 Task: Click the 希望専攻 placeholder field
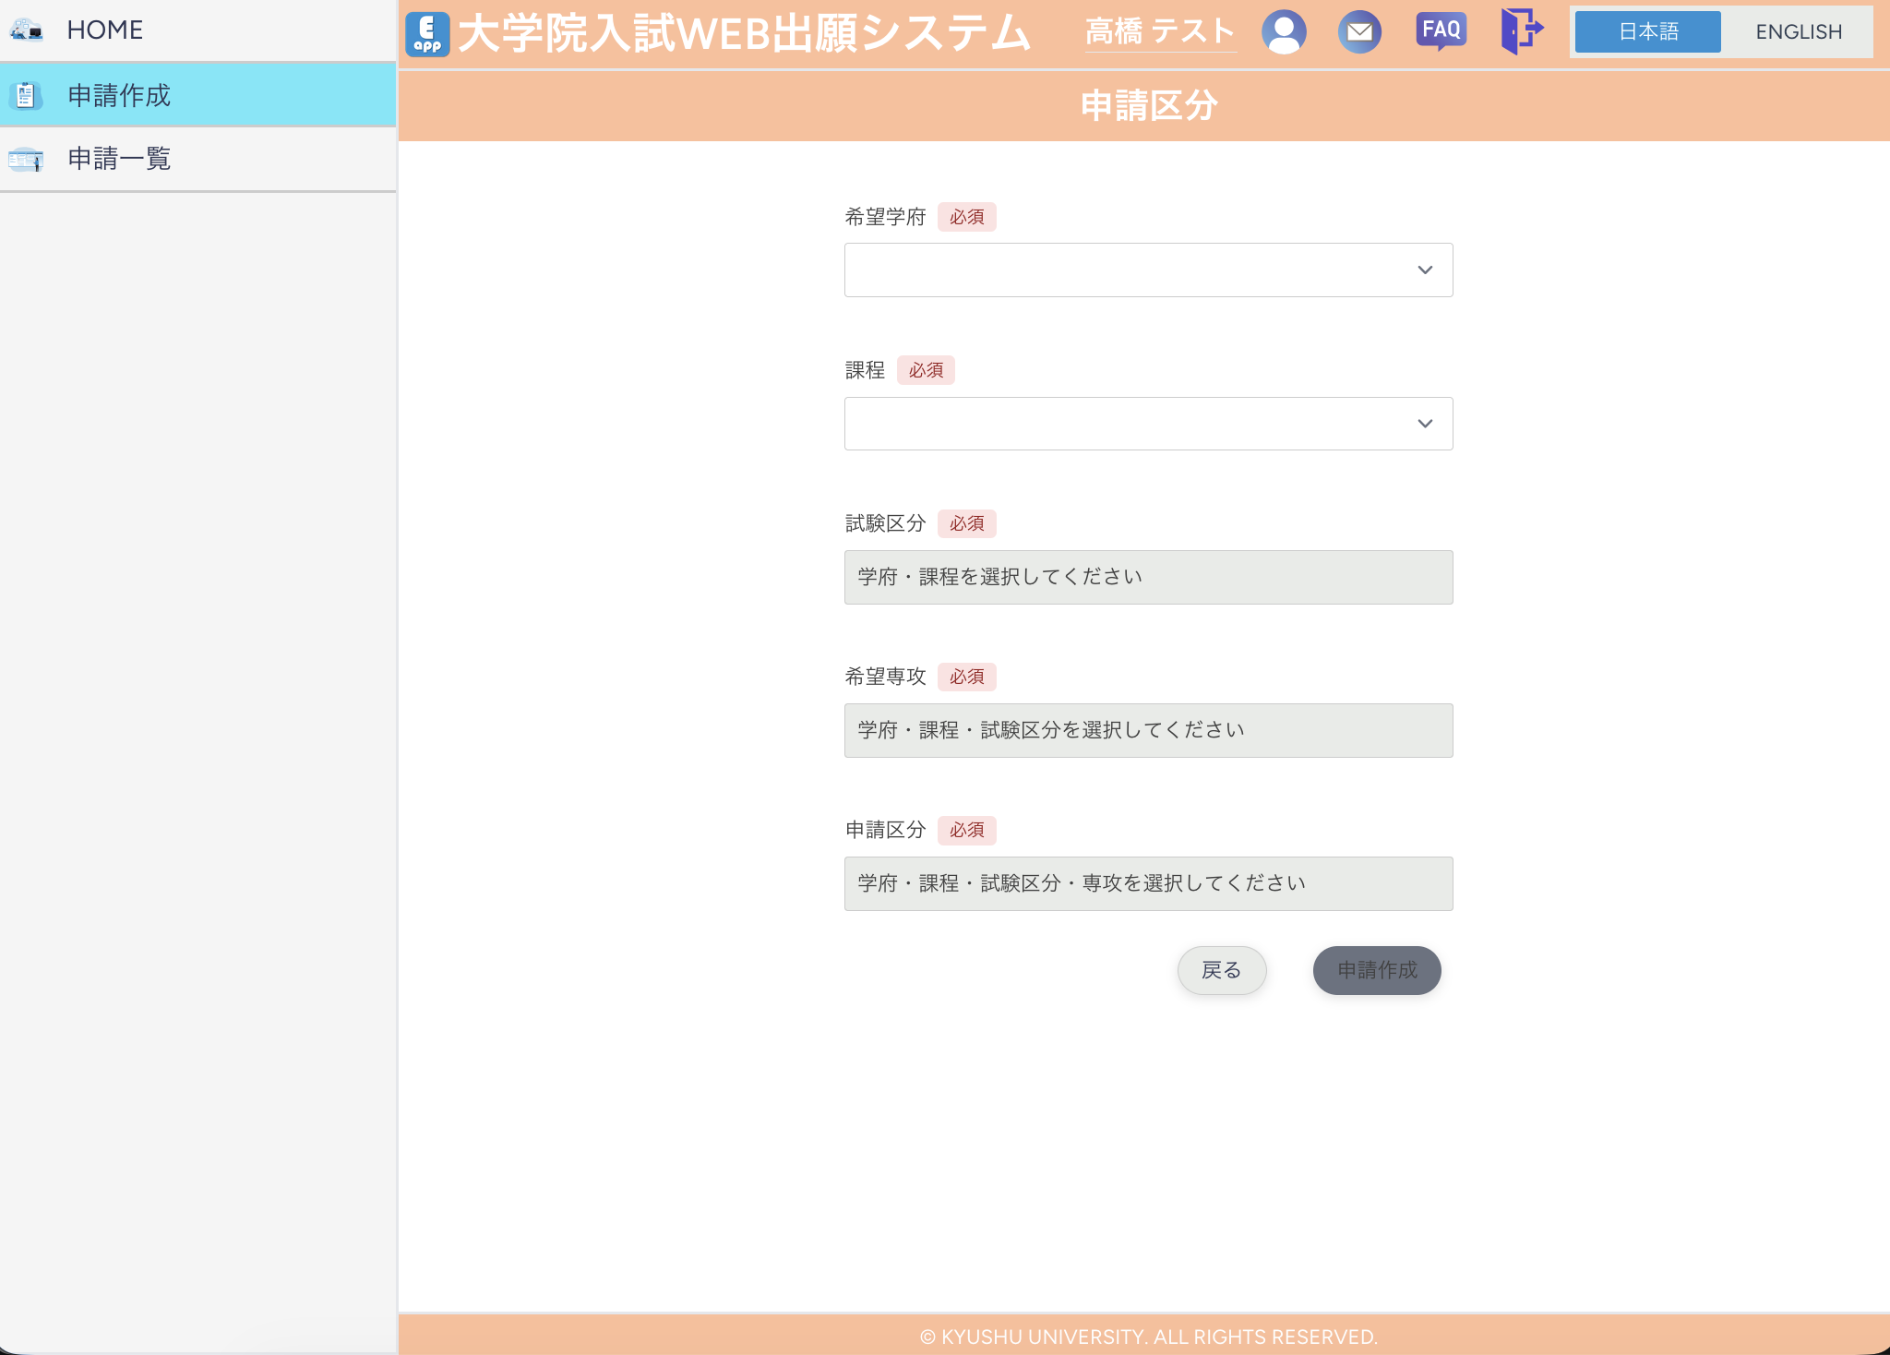1147,729
